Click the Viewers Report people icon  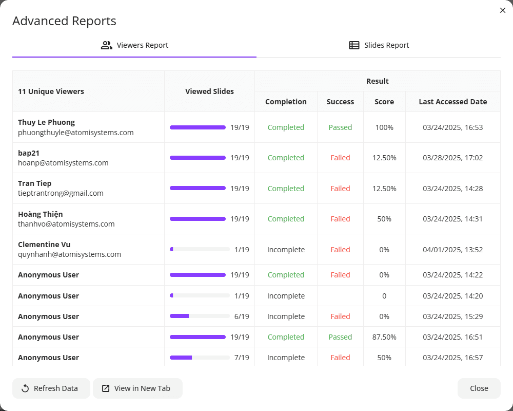106,45
